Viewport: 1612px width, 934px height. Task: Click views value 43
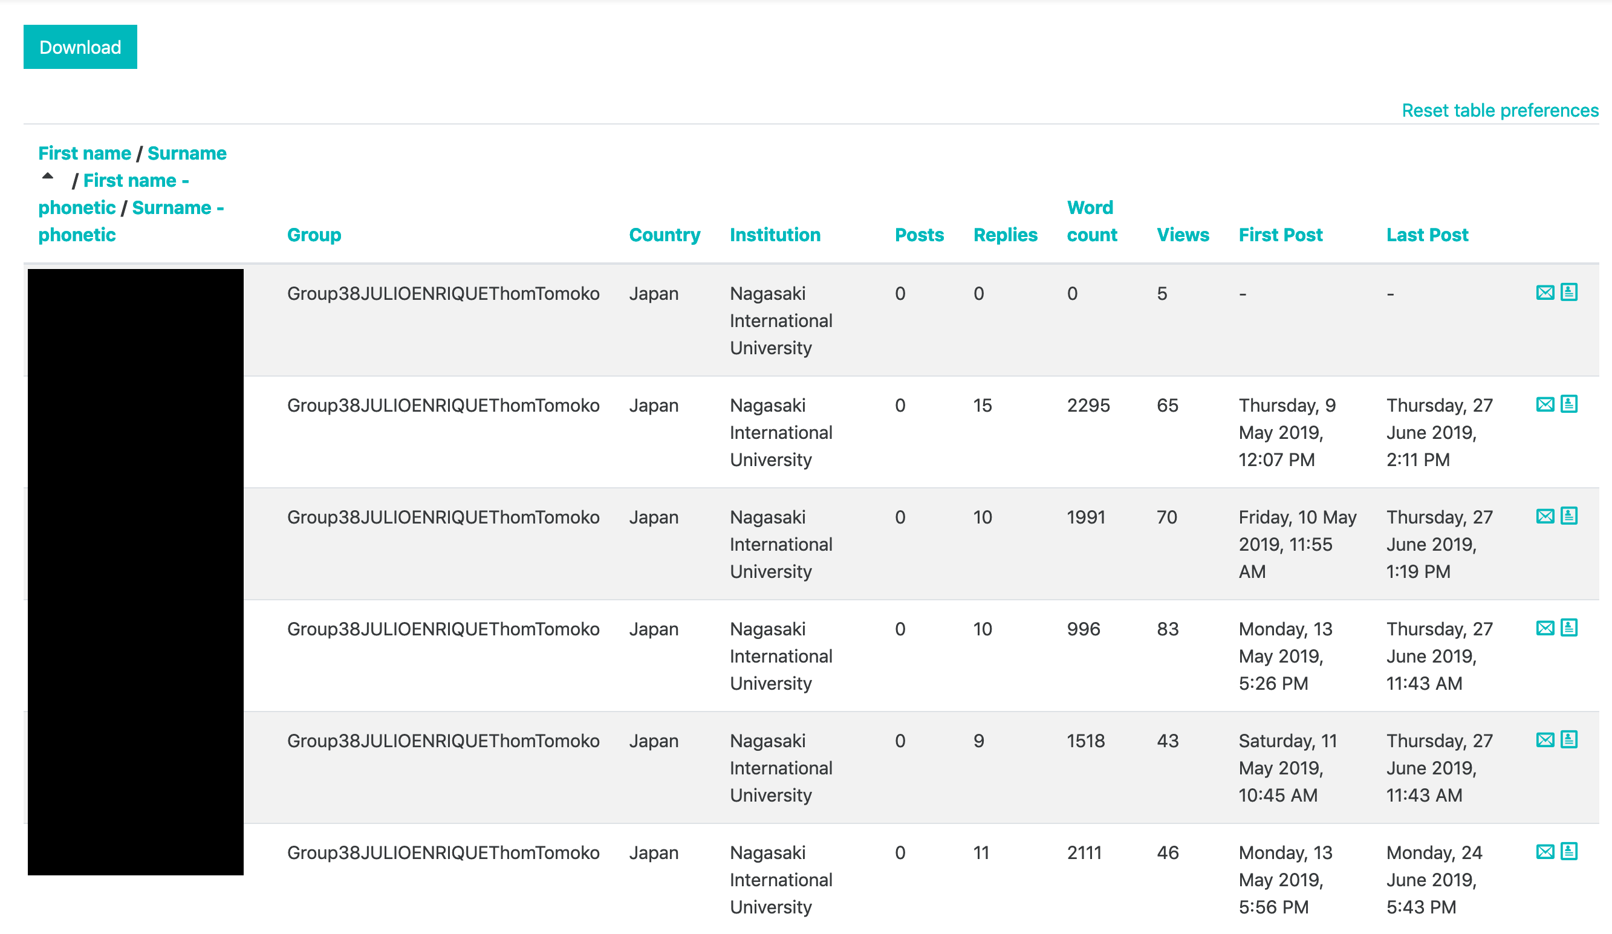pyautogui.click(x=1168, y=741)
